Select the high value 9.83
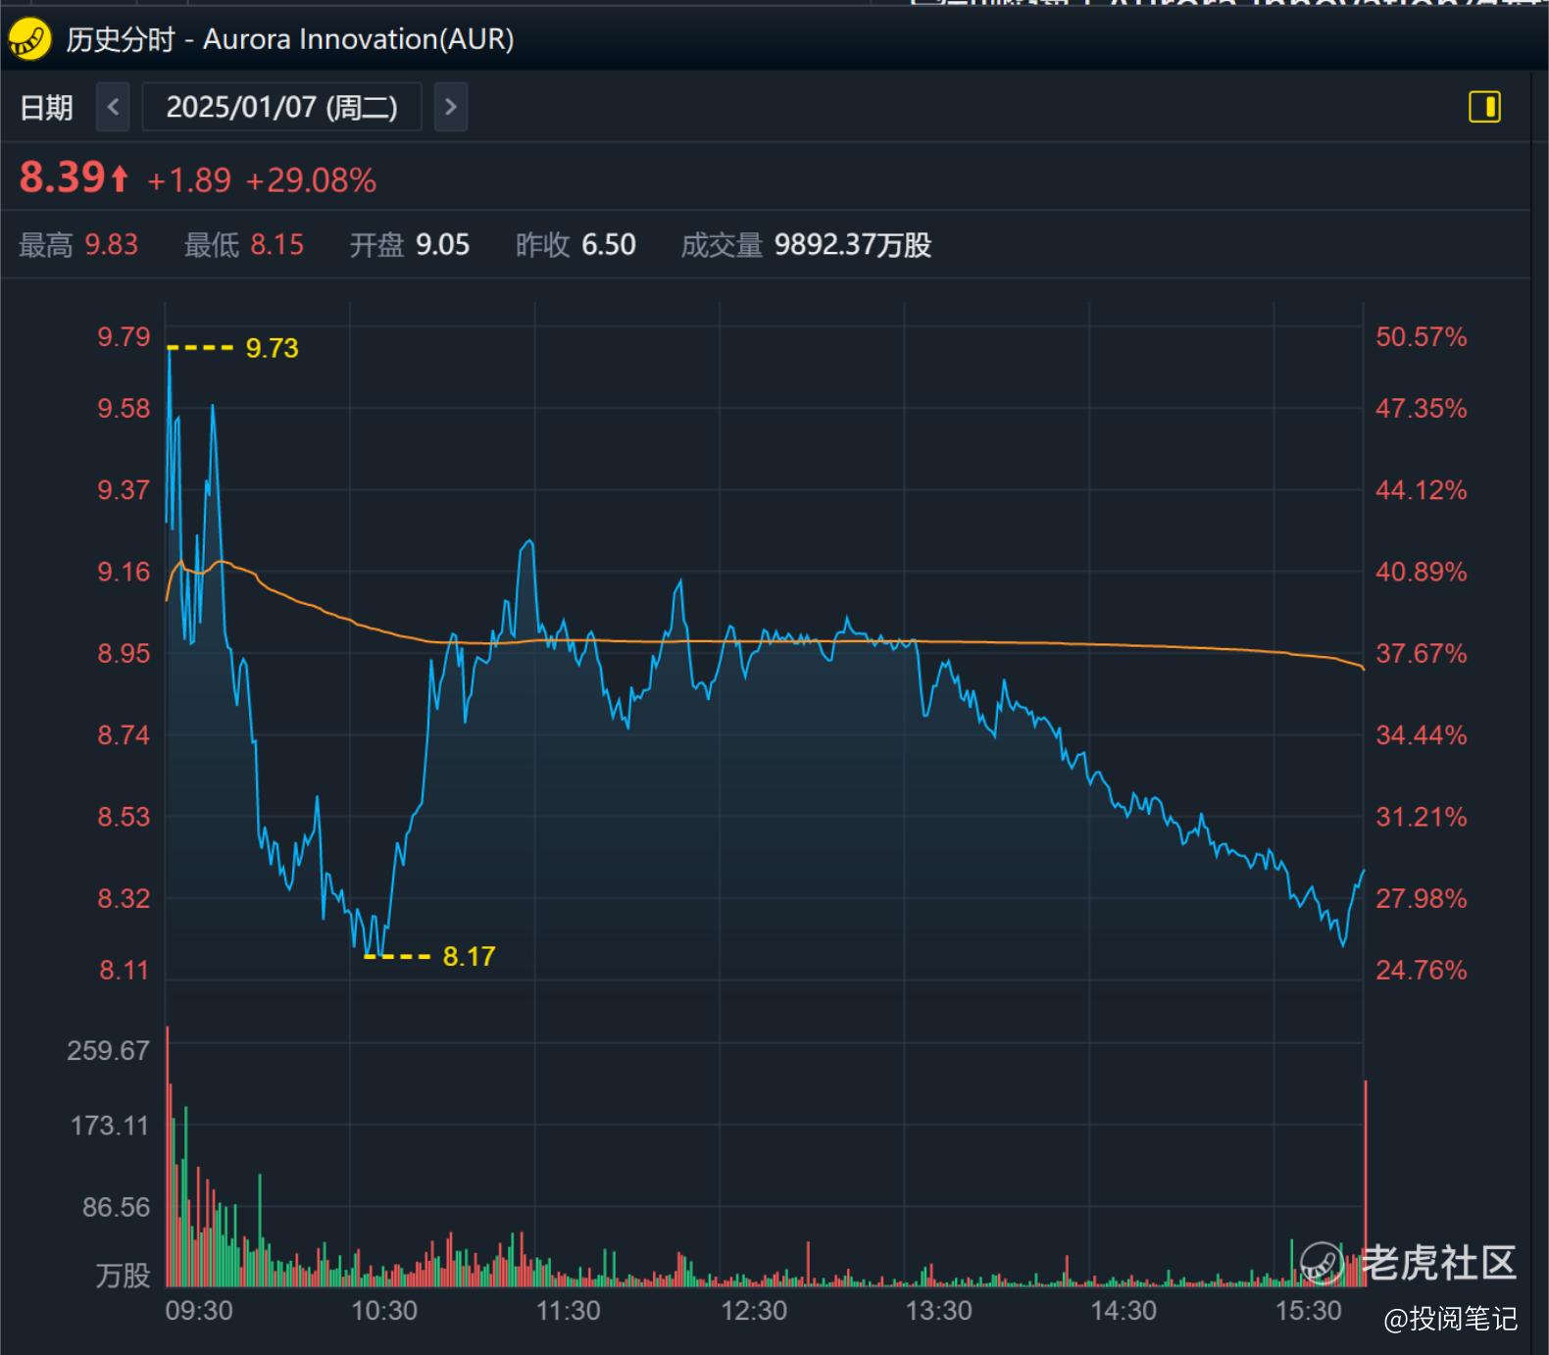Image resolution: width=1549 pixels, height=1355 pixels. click(112, 244)
